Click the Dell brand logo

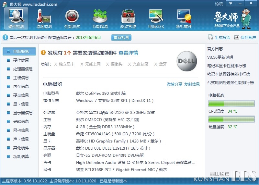pyautogui.click(x=187, y=61)
